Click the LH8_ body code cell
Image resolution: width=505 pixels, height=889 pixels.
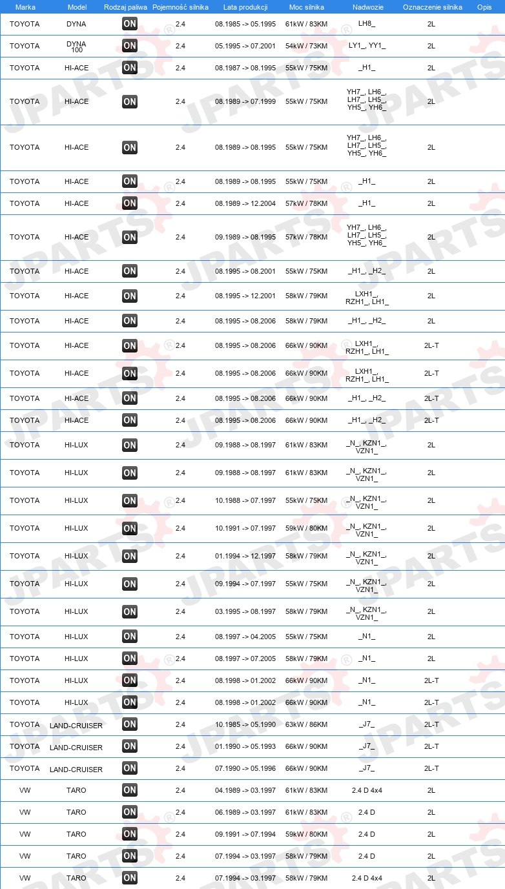click(367, 24)
